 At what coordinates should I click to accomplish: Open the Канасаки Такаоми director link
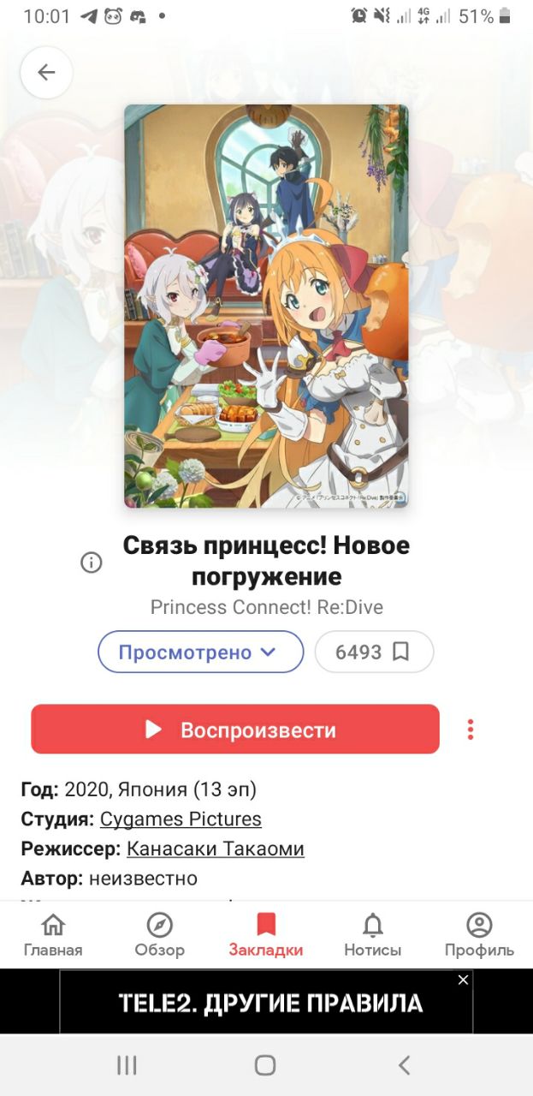[x=216, y=849]
